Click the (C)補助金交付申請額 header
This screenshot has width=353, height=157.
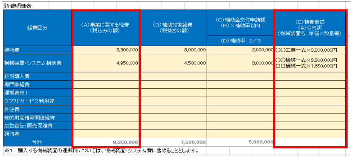tap(240, 23)
